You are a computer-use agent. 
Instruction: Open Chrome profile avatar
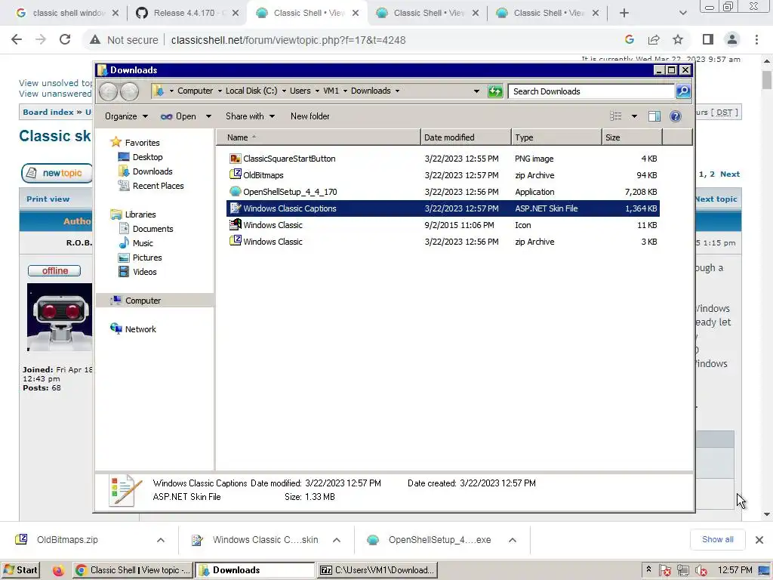732,40
